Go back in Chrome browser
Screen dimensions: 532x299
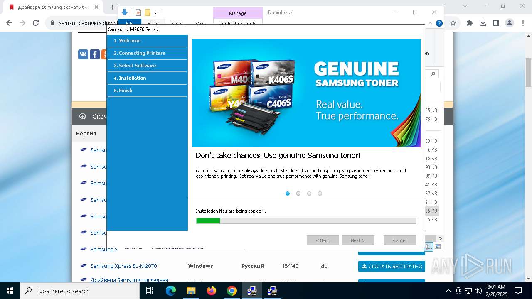[x=9, y=23]
